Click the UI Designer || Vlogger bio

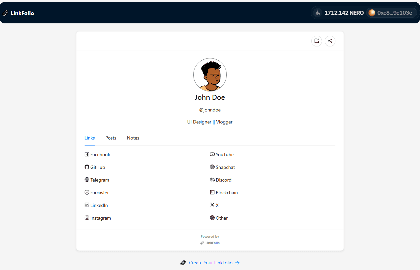point(210,122)
